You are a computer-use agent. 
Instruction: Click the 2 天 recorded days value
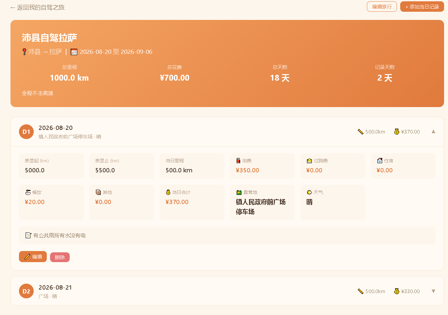385,78
